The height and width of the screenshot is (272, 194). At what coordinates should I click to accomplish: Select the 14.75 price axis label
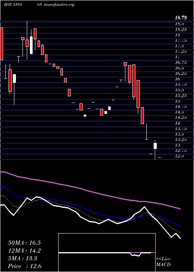point(181,107)
